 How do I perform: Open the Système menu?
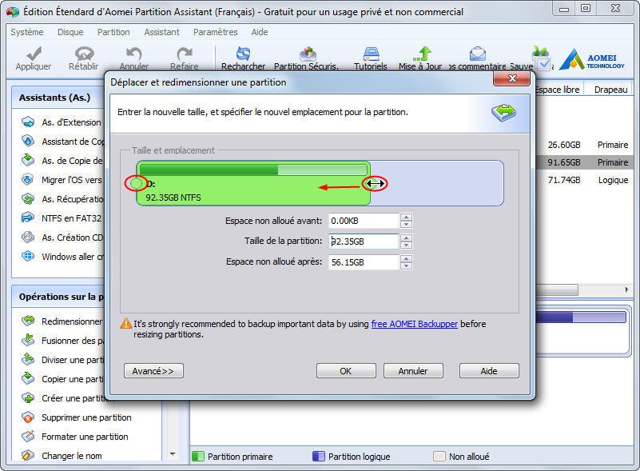pos(27,32)
